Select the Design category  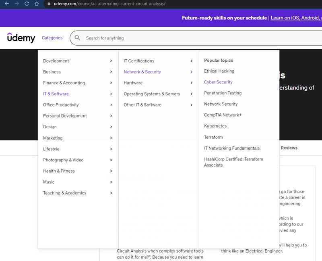(50, 127)
